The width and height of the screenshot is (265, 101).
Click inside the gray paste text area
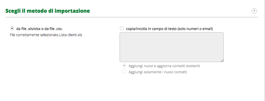tap(172, 47)
